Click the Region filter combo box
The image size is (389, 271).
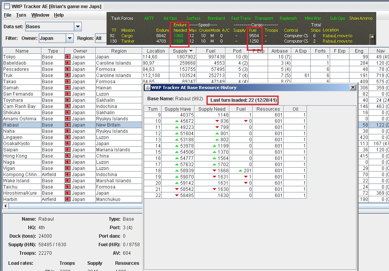tap(101, 38)
